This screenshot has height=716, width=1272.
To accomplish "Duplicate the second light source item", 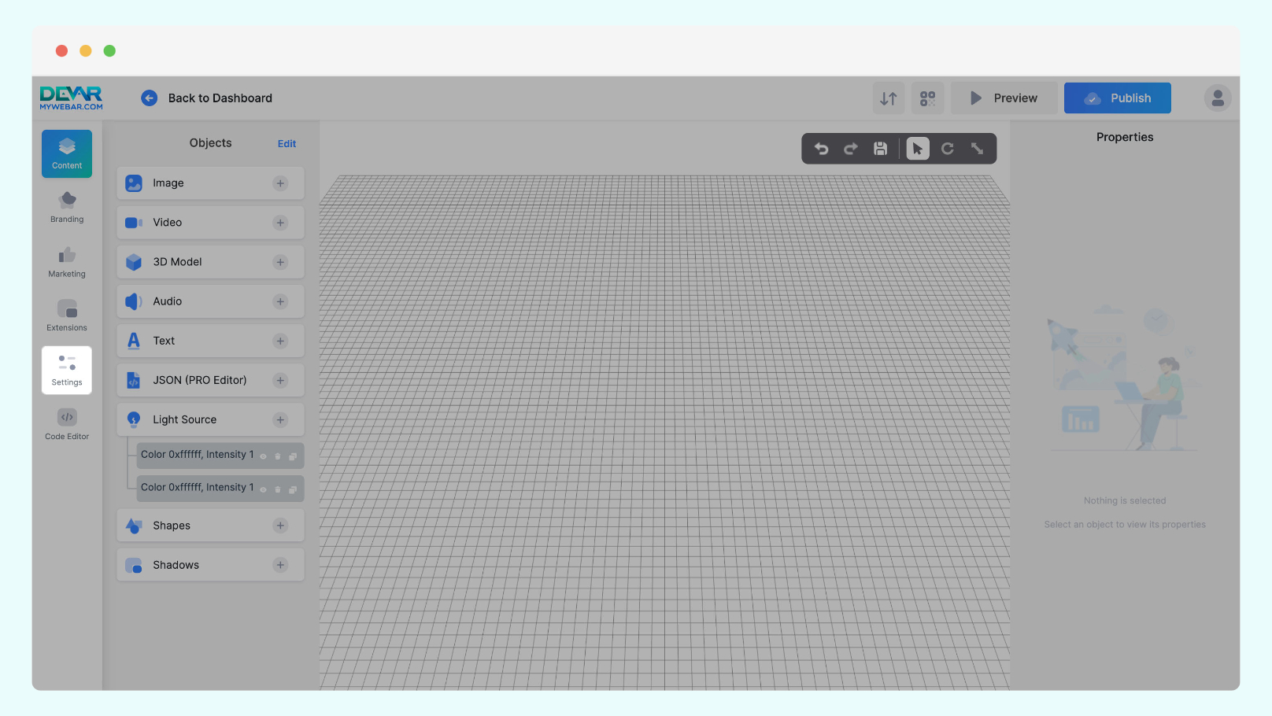I will pos(293,489).
